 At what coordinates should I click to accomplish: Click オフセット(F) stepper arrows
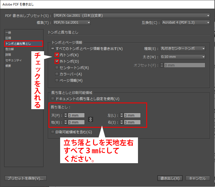(x=162, y=65)
